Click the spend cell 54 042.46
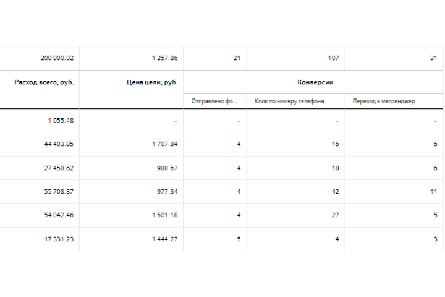The width and height of the screenshot is (445, 297). coord(59,215)
